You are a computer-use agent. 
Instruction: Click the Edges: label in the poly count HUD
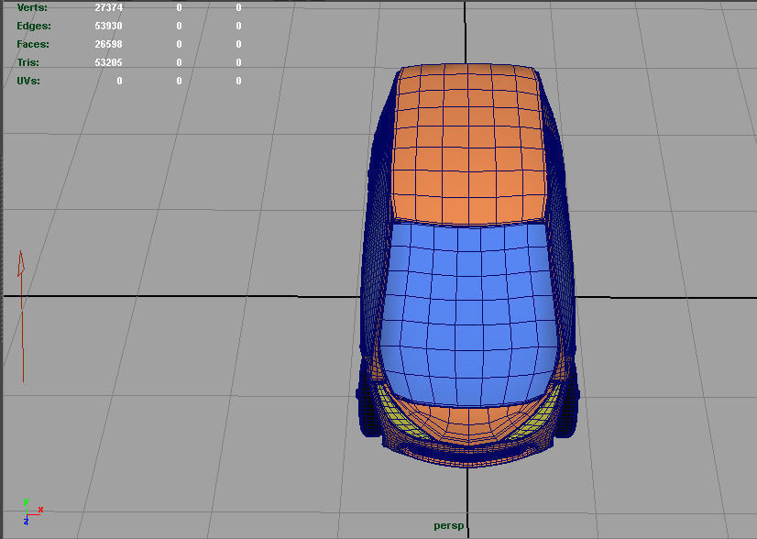[33, 26]
